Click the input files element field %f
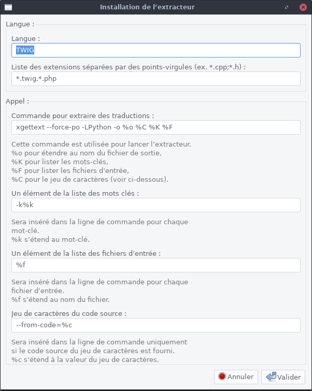 (x=155, y=265)
